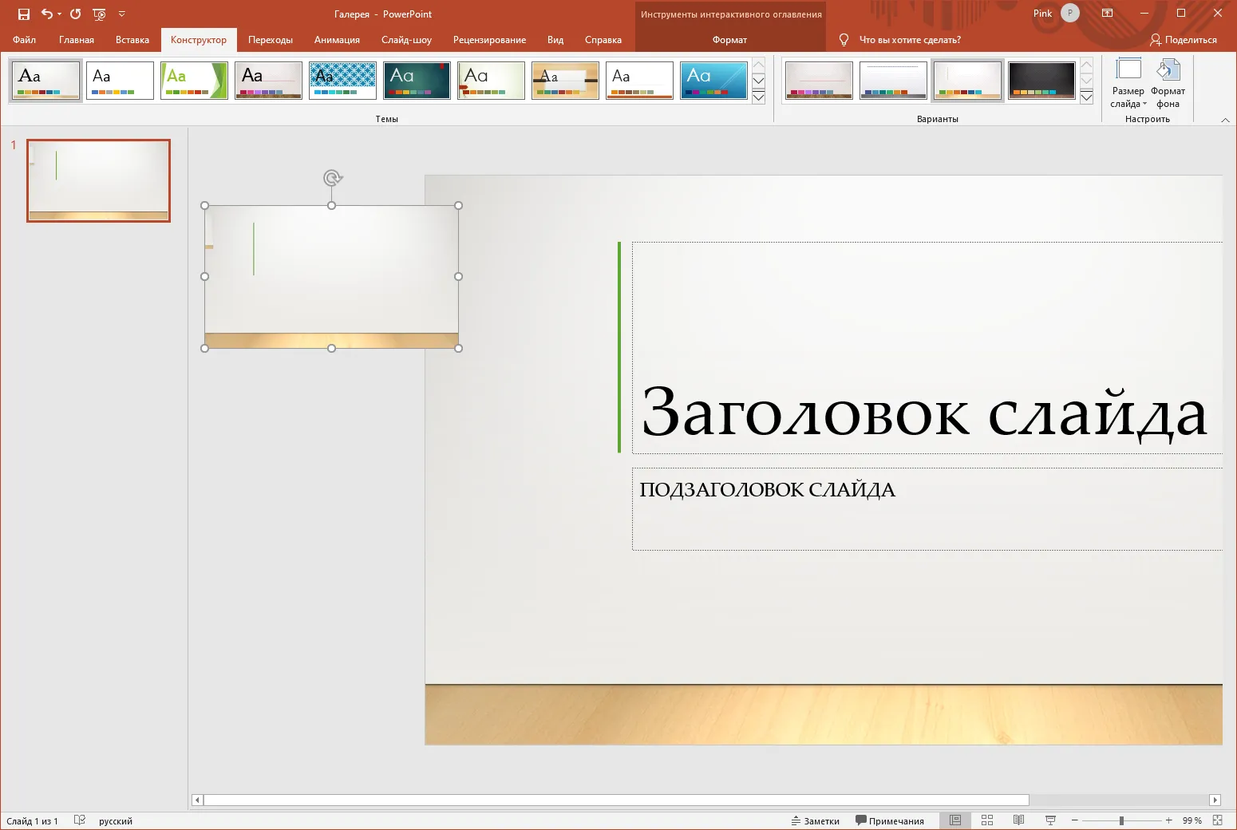Undo the last action
Viewport: 1237px width, 830px height.
[46, 14]
